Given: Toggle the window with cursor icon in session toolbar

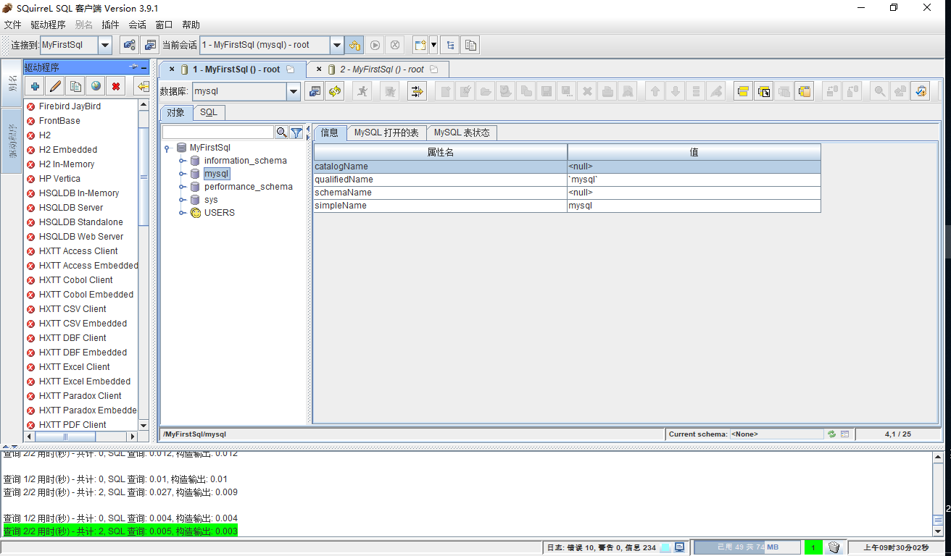Looking at the screenshot, I should coord(763,91).
